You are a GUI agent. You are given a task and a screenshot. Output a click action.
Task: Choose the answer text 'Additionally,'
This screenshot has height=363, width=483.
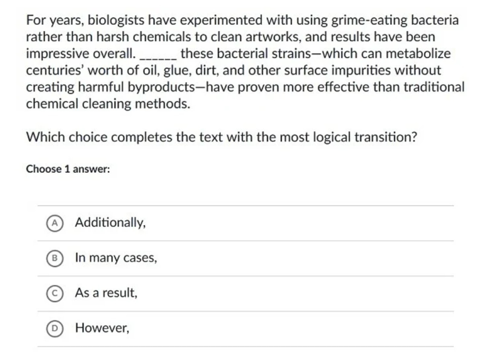point(110,223)
